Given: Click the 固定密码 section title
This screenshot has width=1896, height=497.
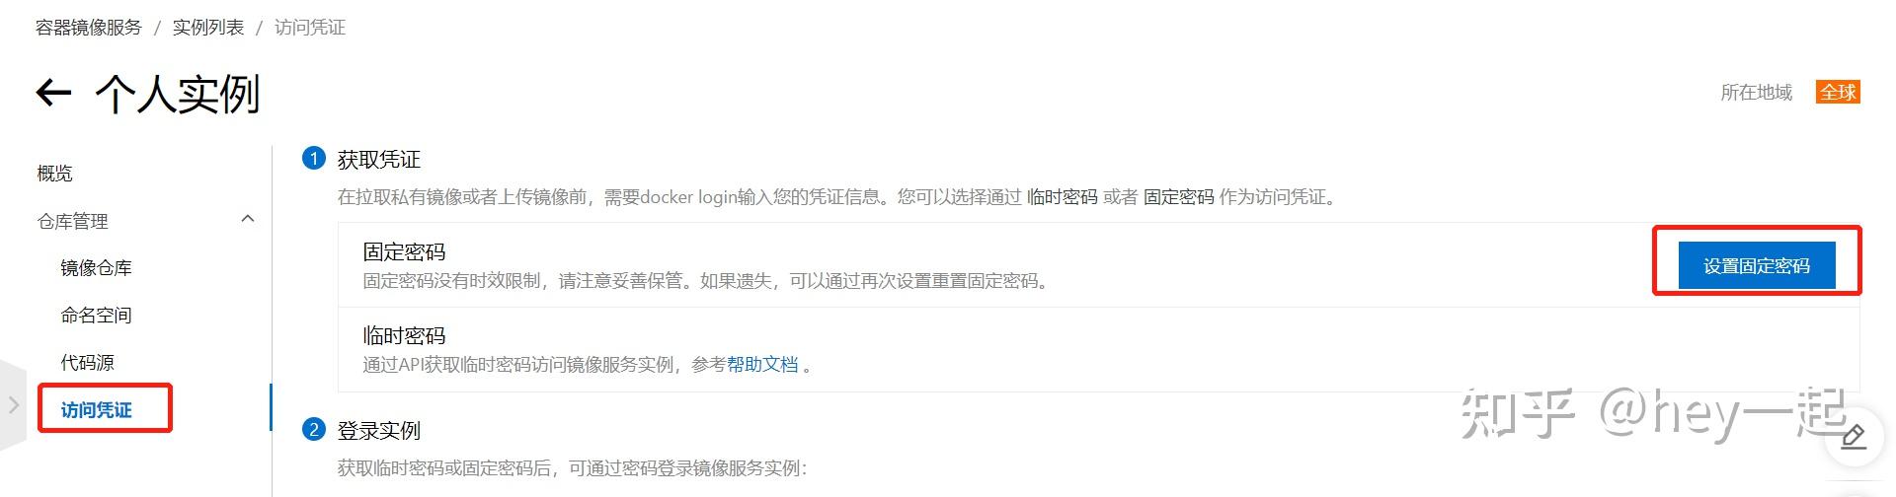Looking at the screenshot, I should click(x=404, y=251).
